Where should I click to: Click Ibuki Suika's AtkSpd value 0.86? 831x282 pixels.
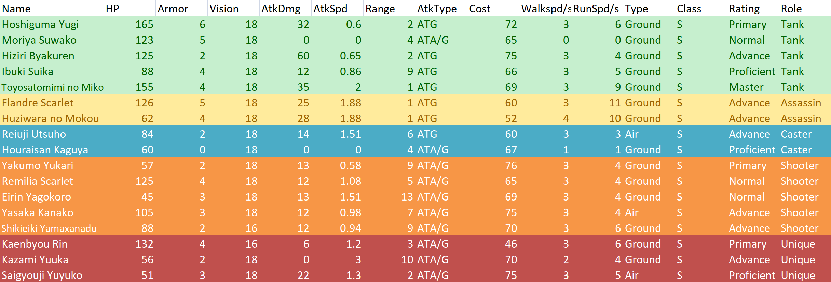point(350,71)
